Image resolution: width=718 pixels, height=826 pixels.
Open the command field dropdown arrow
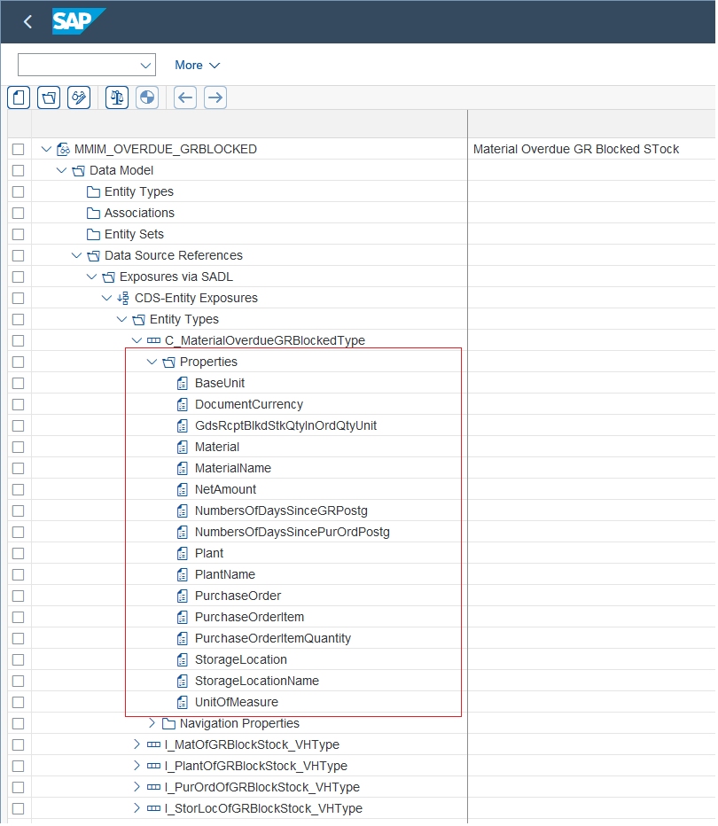(x=146, y=66)
